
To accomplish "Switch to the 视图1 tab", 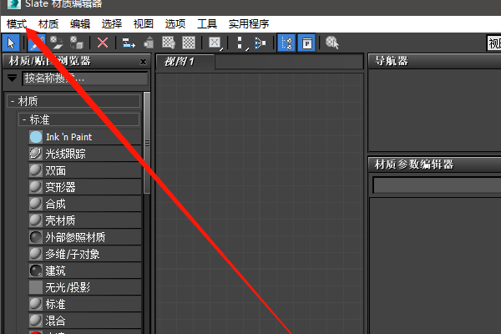I will pyautogui.click(x=185, y=62).
